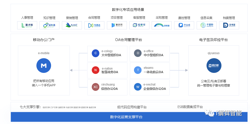Select the 九川汇 marketing management logo
250x124 pixels.
[x=72, y=25]
